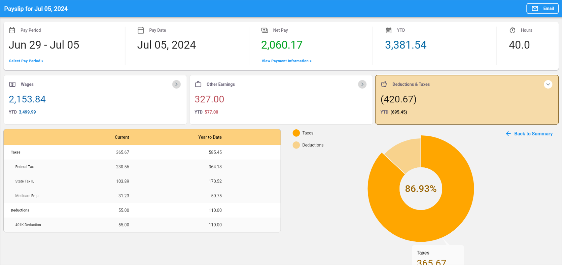
Task: Click the Hours value 40.0
Action: coord(519,45)
